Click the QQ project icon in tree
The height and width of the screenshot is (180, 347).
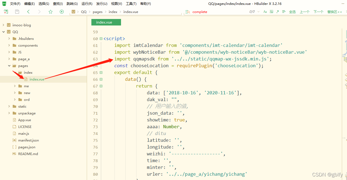(x=9, y=32)
